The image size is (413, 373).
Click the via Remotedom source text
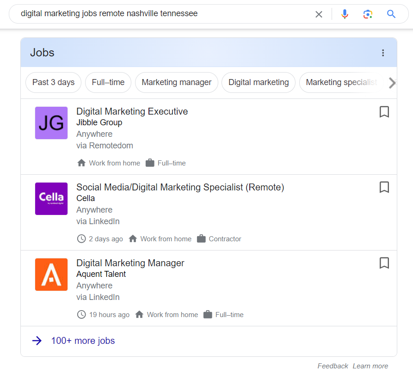coord(105,146)
